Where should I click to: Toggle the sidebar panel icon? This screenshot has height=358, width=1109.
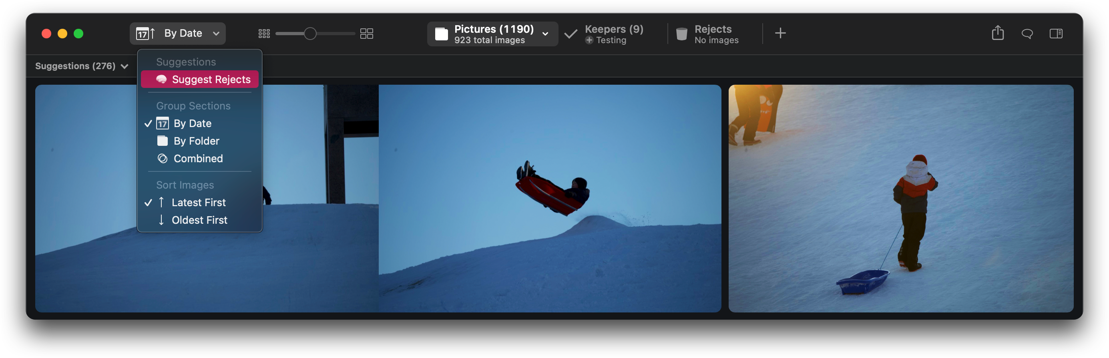[1056, 34]
